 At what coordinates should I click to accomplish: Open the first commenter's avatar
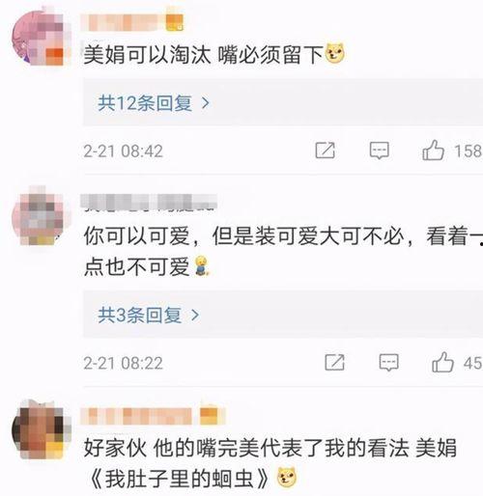tap(41, 38)
